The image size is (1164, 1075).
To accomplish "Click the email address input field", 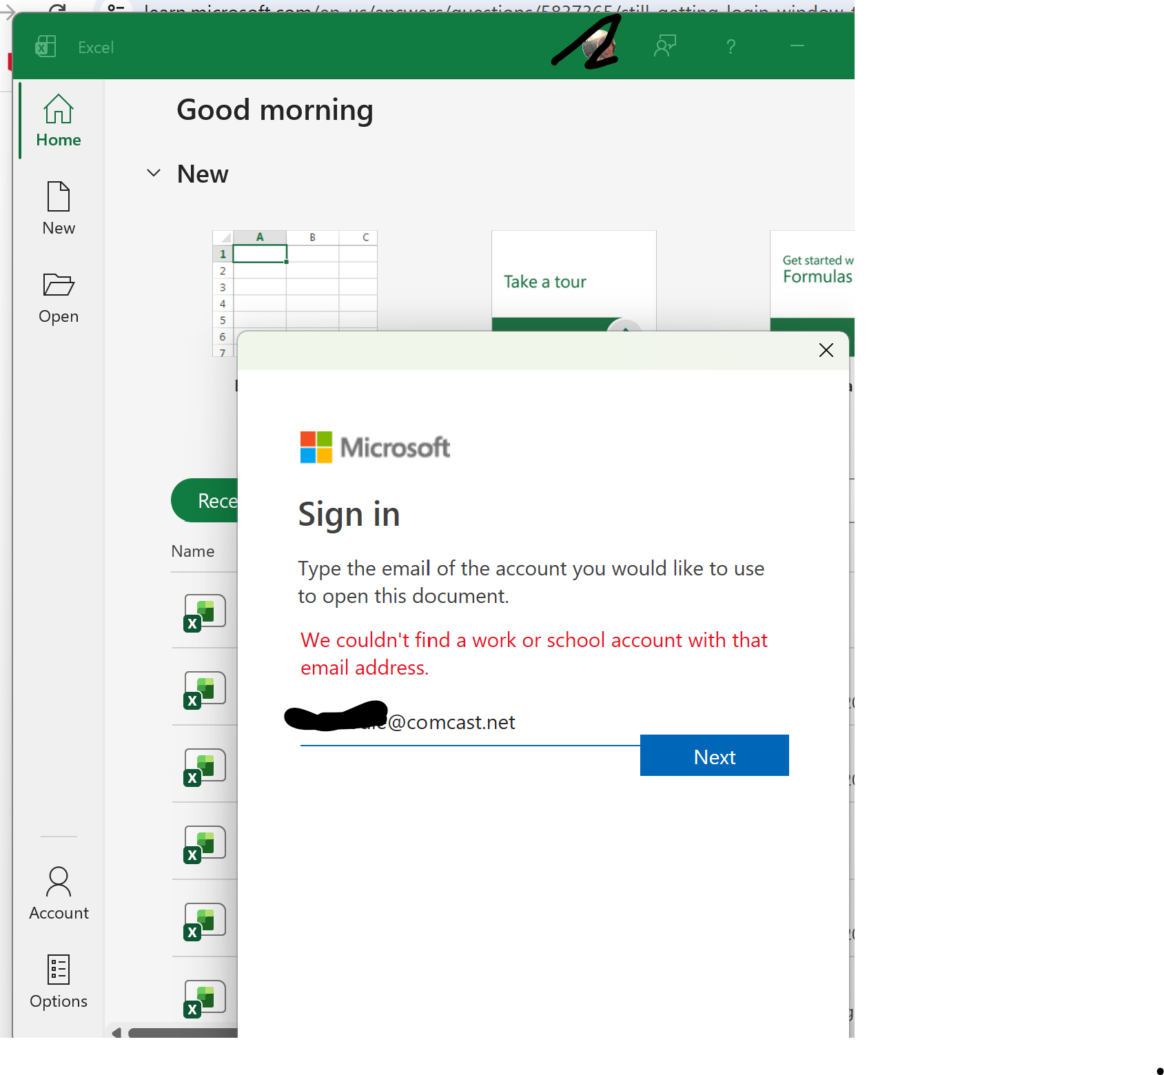I will (470, 724).
